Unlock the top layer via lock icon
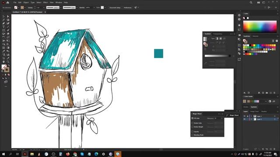The width and height of the screenshot is (280, 157). (248, 116)
